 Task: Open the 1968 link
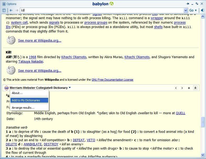(x=32, y=57)
